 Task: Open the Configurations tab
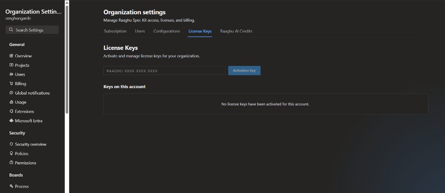[166, 31]
